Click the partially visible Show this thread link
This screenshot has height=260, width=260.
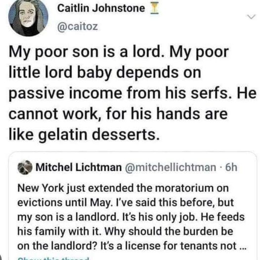click(x=53, y=259)
